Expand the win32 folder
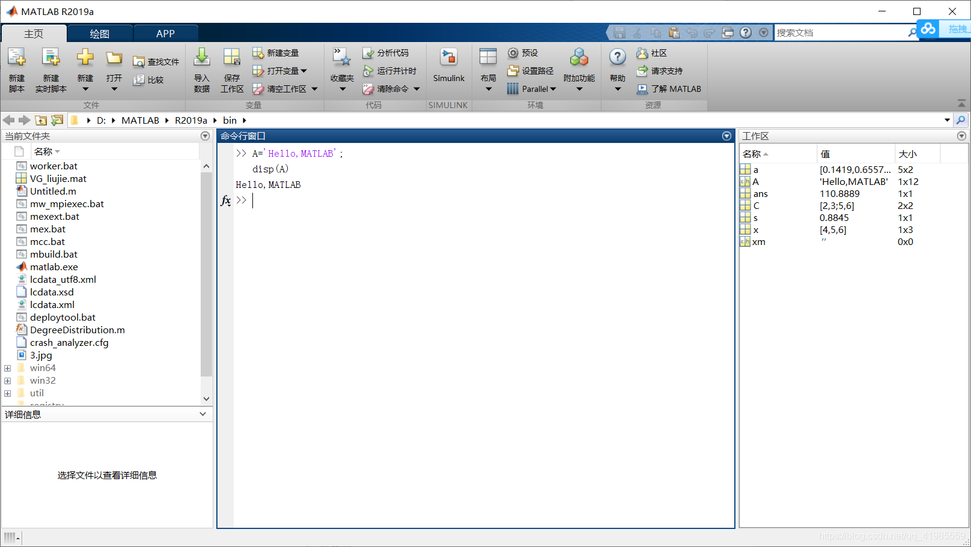 (7, 381)
